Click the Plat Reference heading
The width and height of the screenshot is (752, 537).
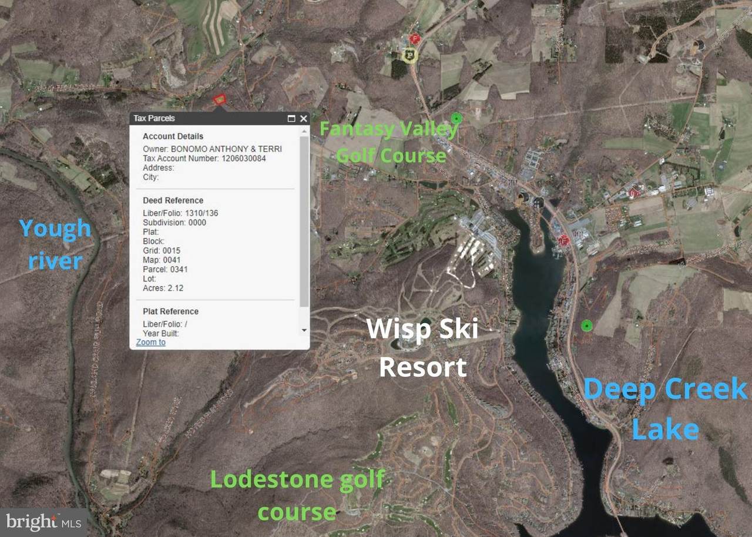tap(171, 311)
